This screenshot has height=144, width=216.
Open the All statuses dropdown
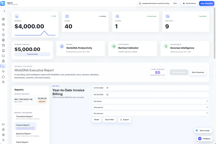pos(151,113)
